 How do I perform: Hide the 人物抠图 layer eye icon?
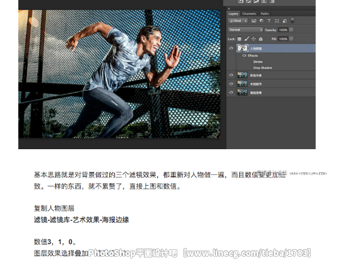(x=231, y=48)
